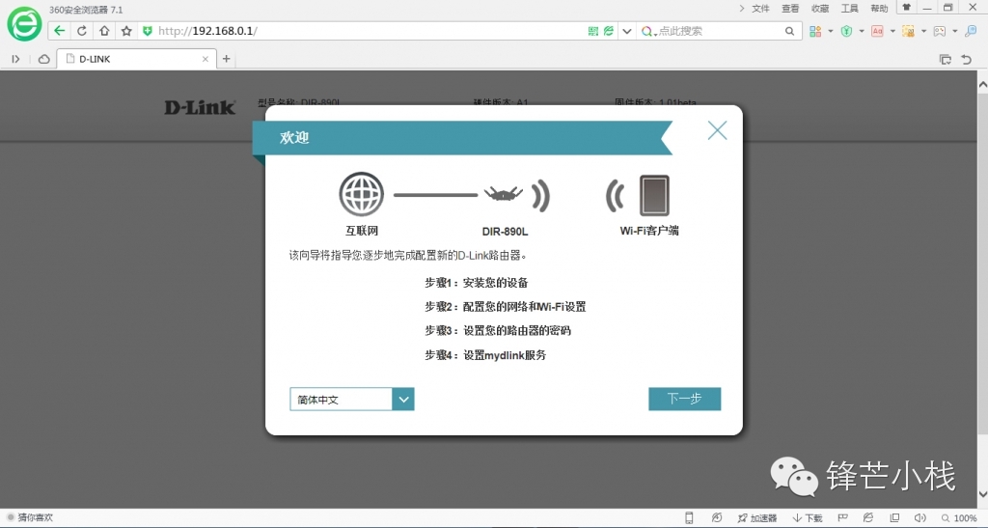This screenshot has height=528, width=988.
Task: Click the 步骤3 router password text
Action: 498,331
